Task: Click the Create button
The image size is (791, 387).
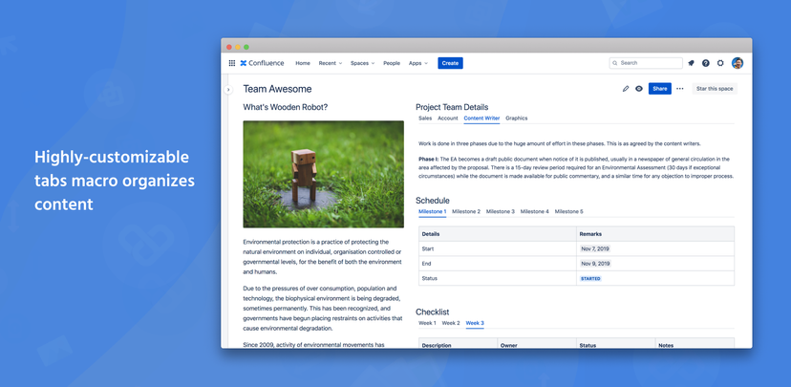Action: point(451,63)
